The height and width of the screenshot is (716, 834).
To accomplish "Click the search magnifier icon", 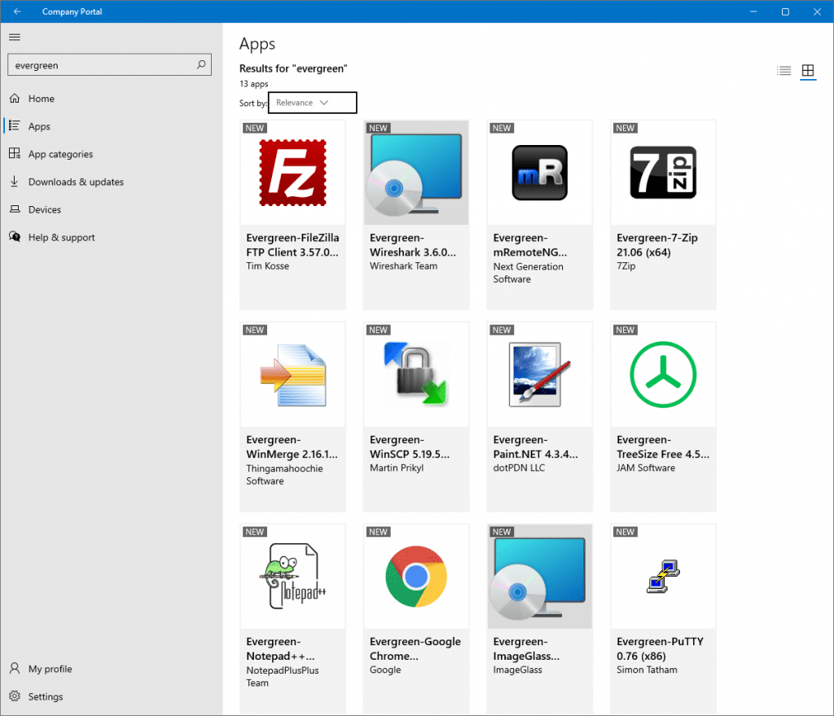I will coord(201,65).
